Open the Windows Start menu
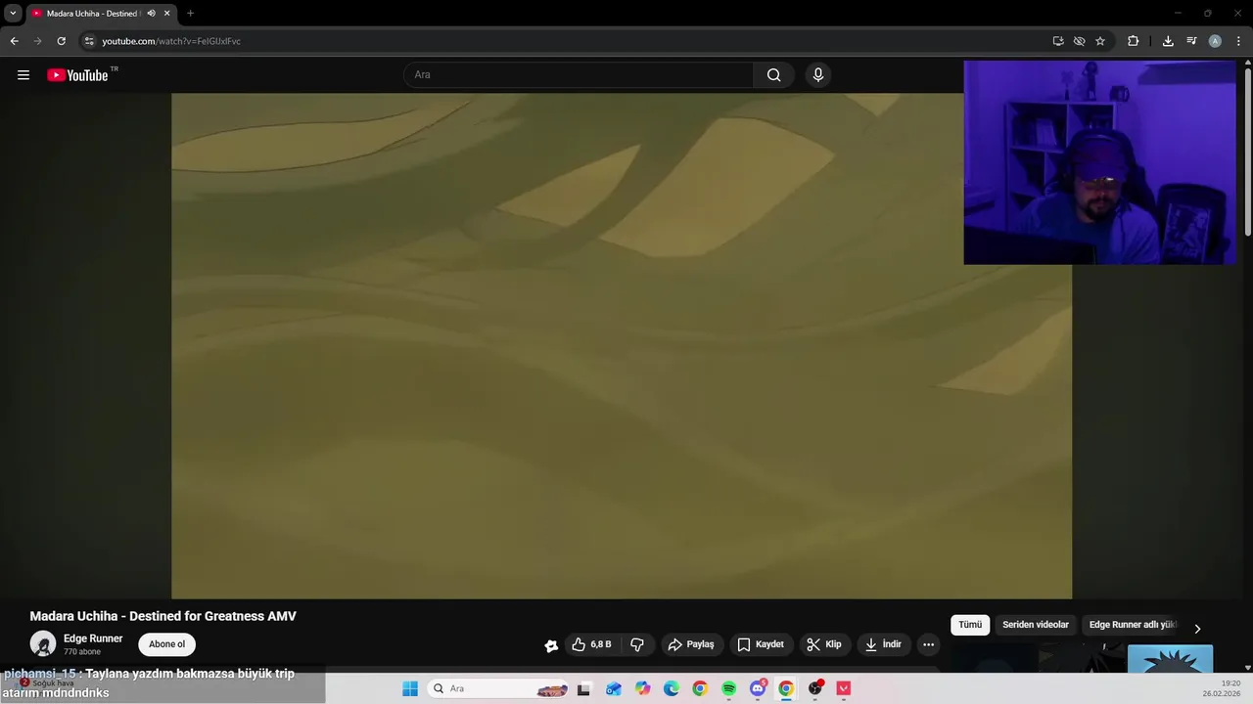This screenshot has width=1253, height=704. tap(410, 688)
